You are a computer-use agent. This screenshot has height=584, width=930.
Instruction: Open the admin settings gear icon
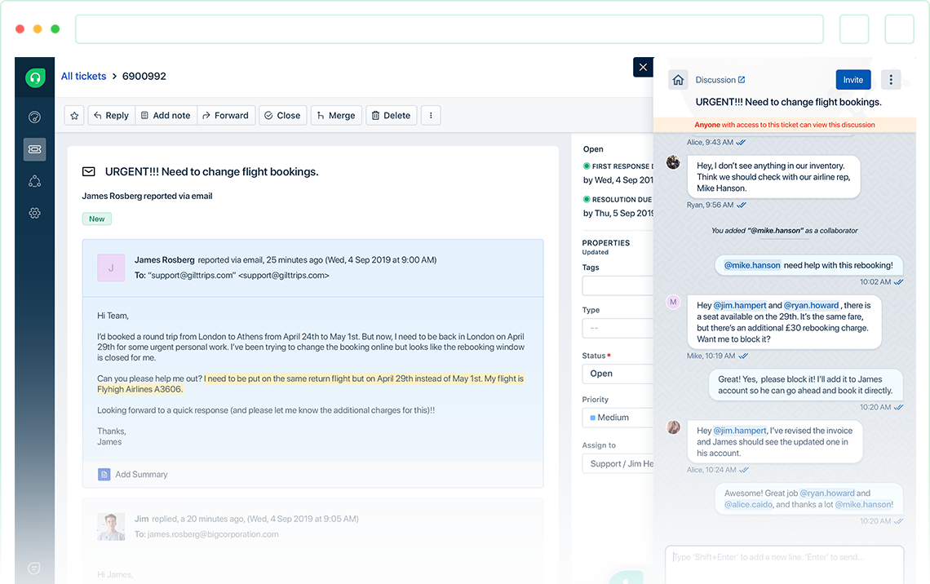tap(35, 213)
